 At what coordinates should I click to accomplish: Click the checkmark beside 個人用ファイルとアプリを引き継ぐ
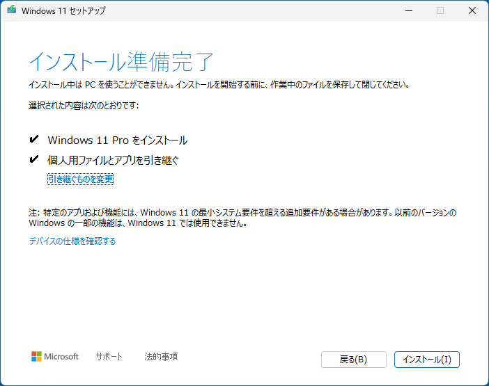click(34, 159)
